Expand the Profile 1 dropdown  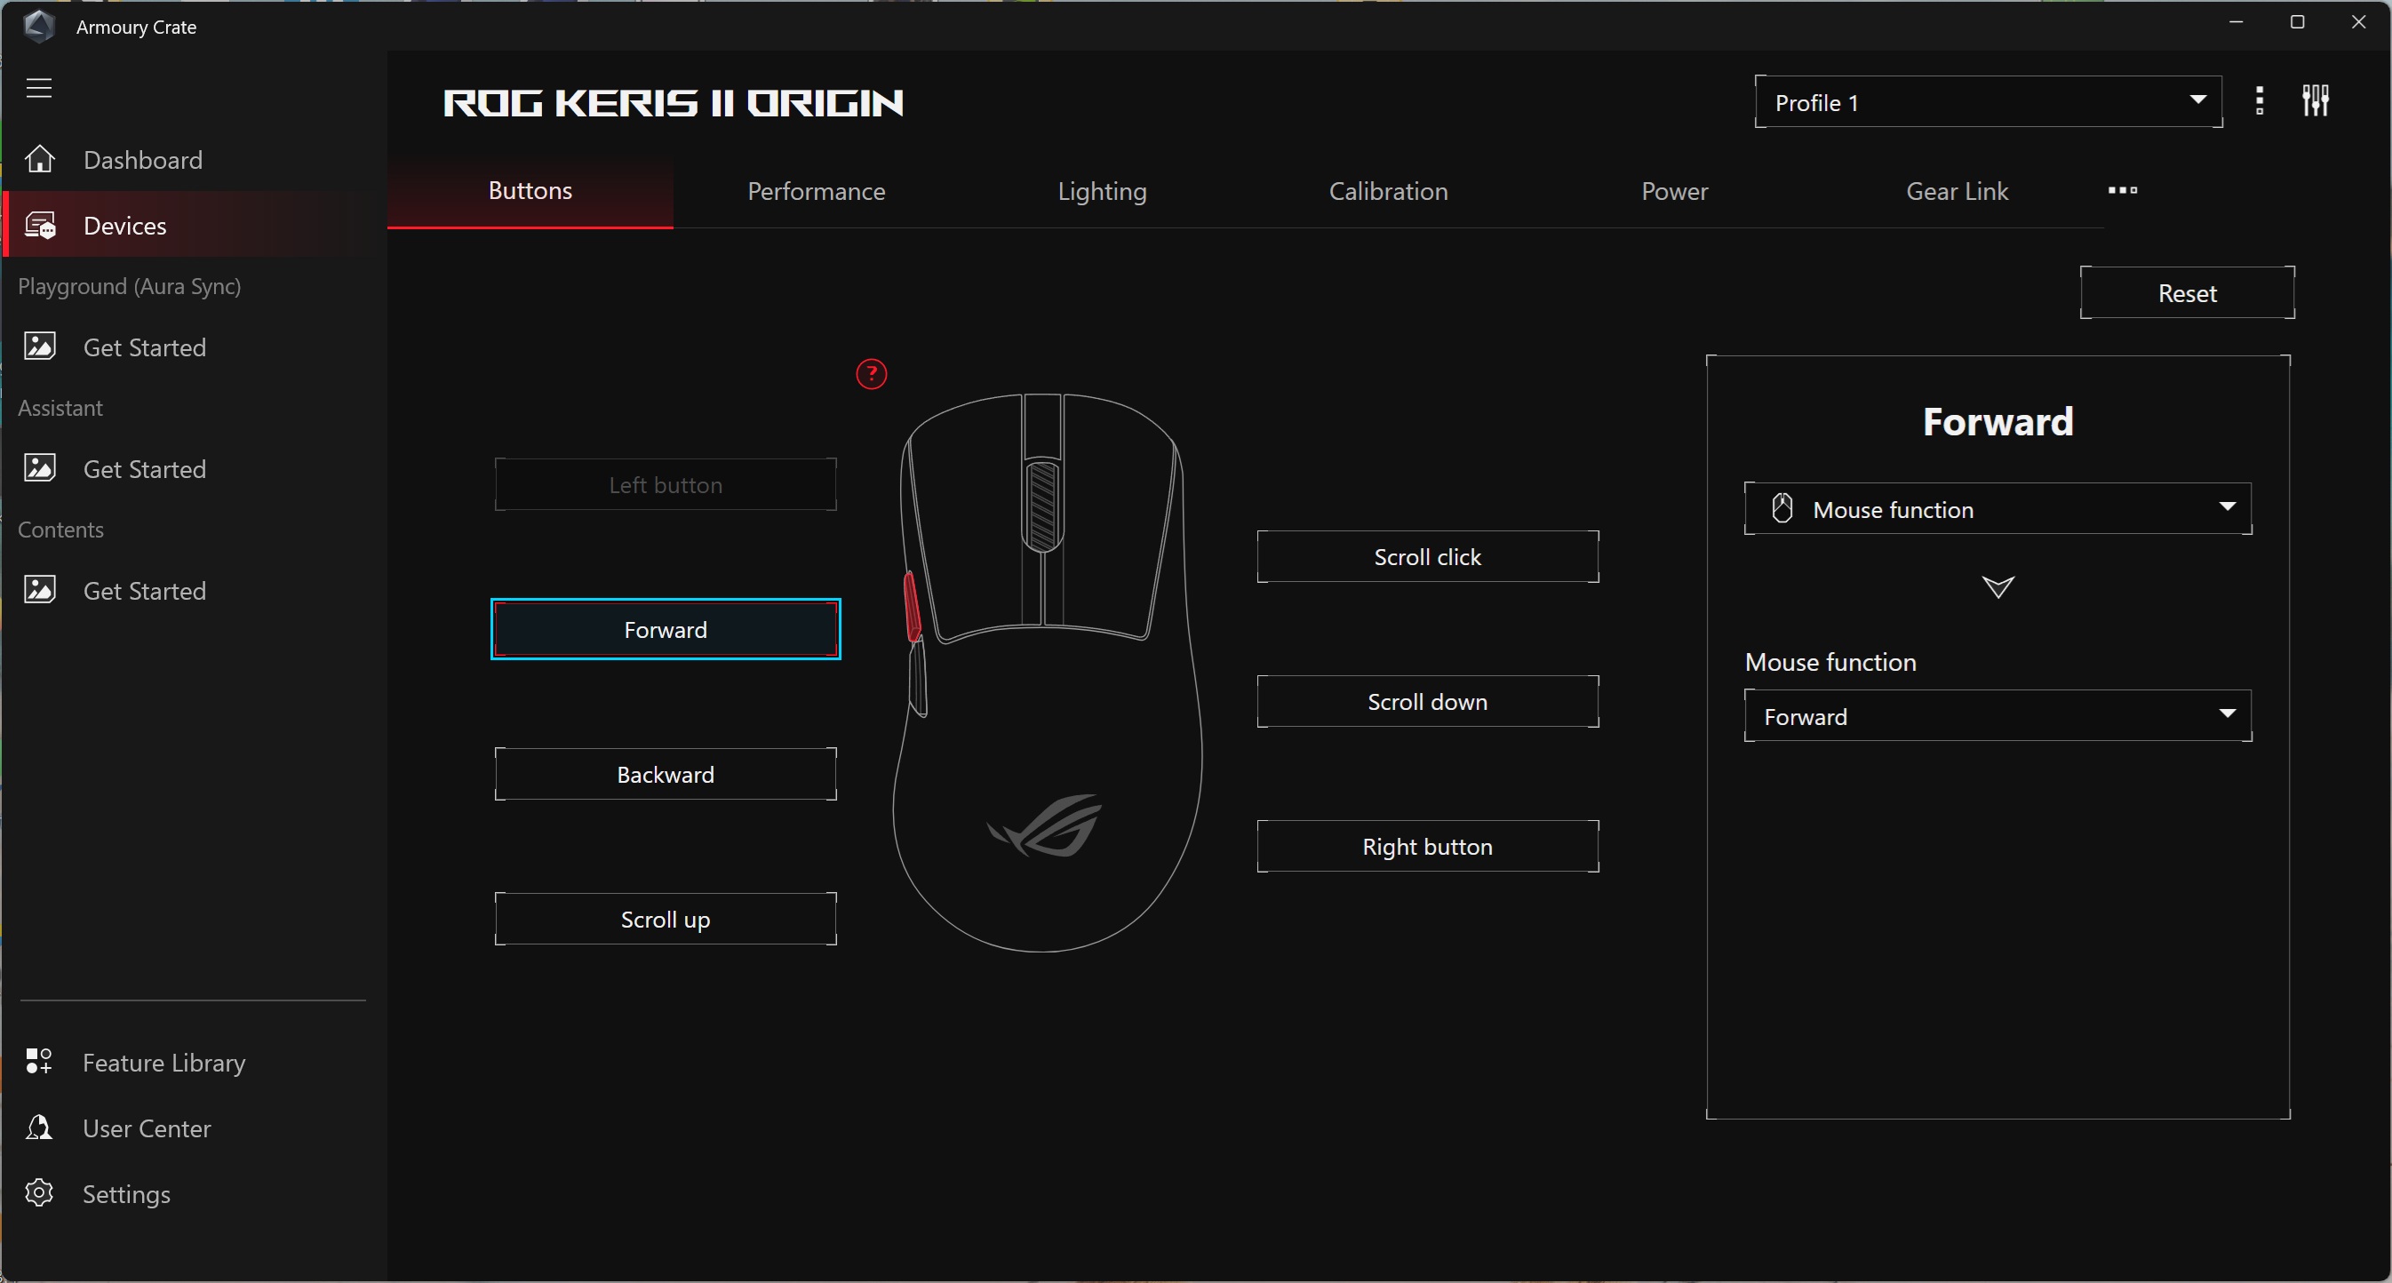click(1988, 102)
